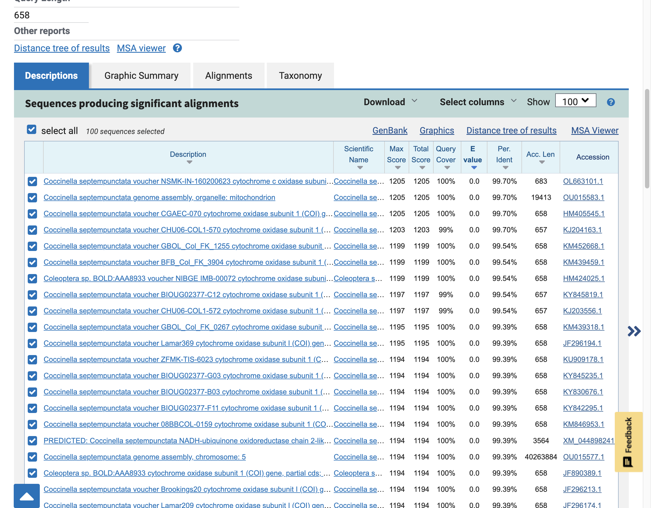Image resolution: width=651 pixels, height=508 pixels.
Task: Sort by Max Score column arrow
Action: click(398, 168)
